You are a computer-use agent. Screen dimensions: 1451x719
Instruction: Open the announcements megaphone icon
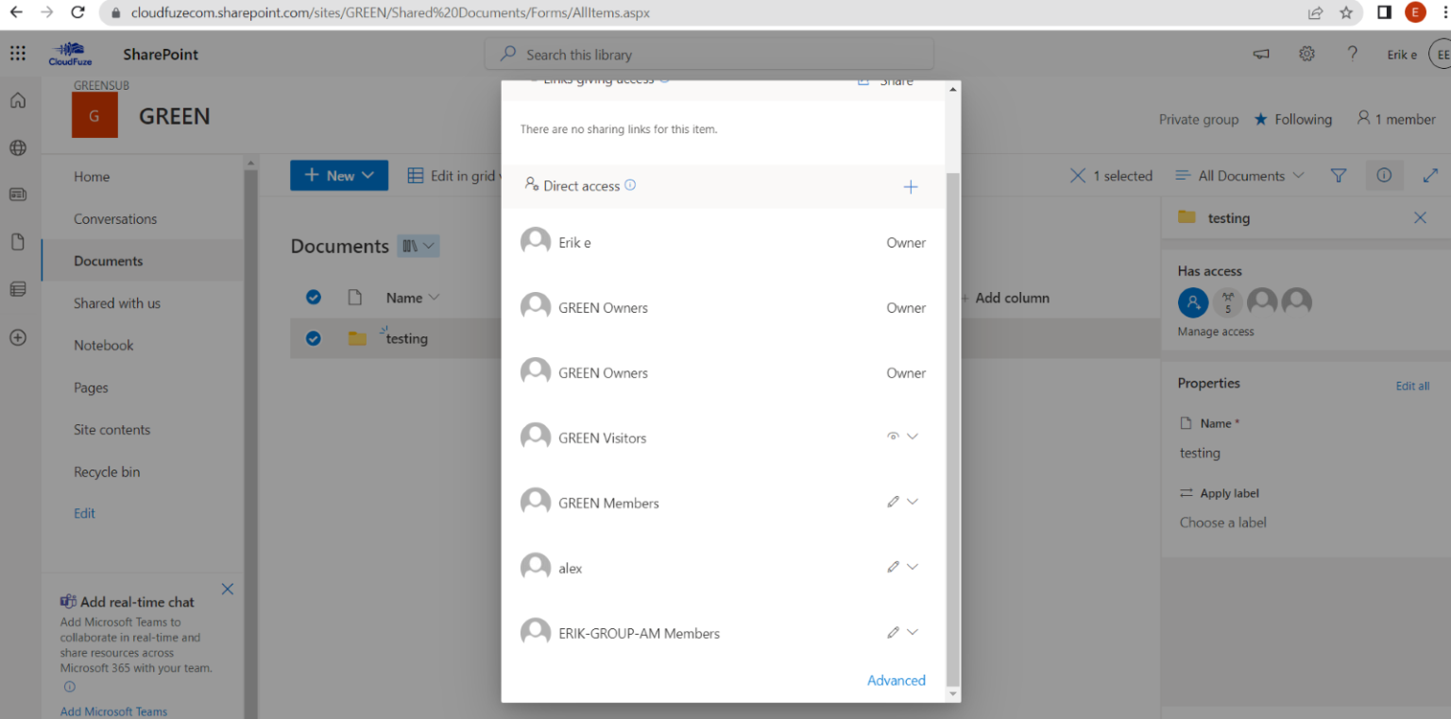1260,54
